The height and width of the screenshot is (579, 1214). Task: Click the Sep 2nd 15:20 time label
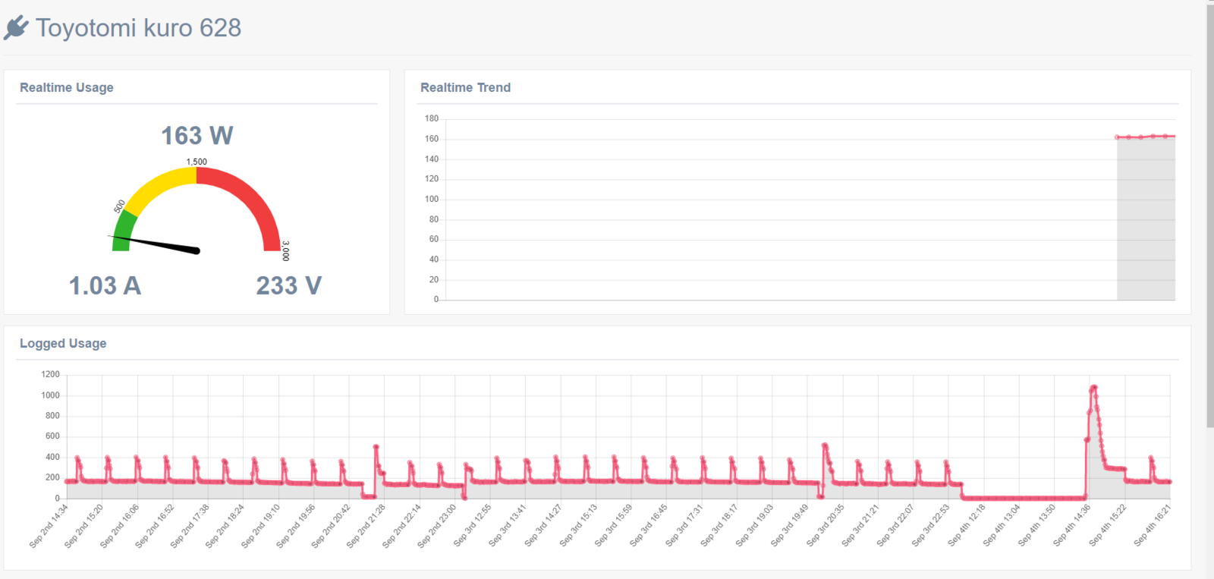pyautogui.click(x=83, y=525)
